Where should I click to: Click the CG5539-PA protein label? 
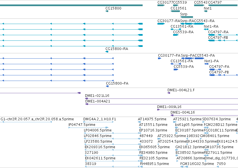[184, 67]
